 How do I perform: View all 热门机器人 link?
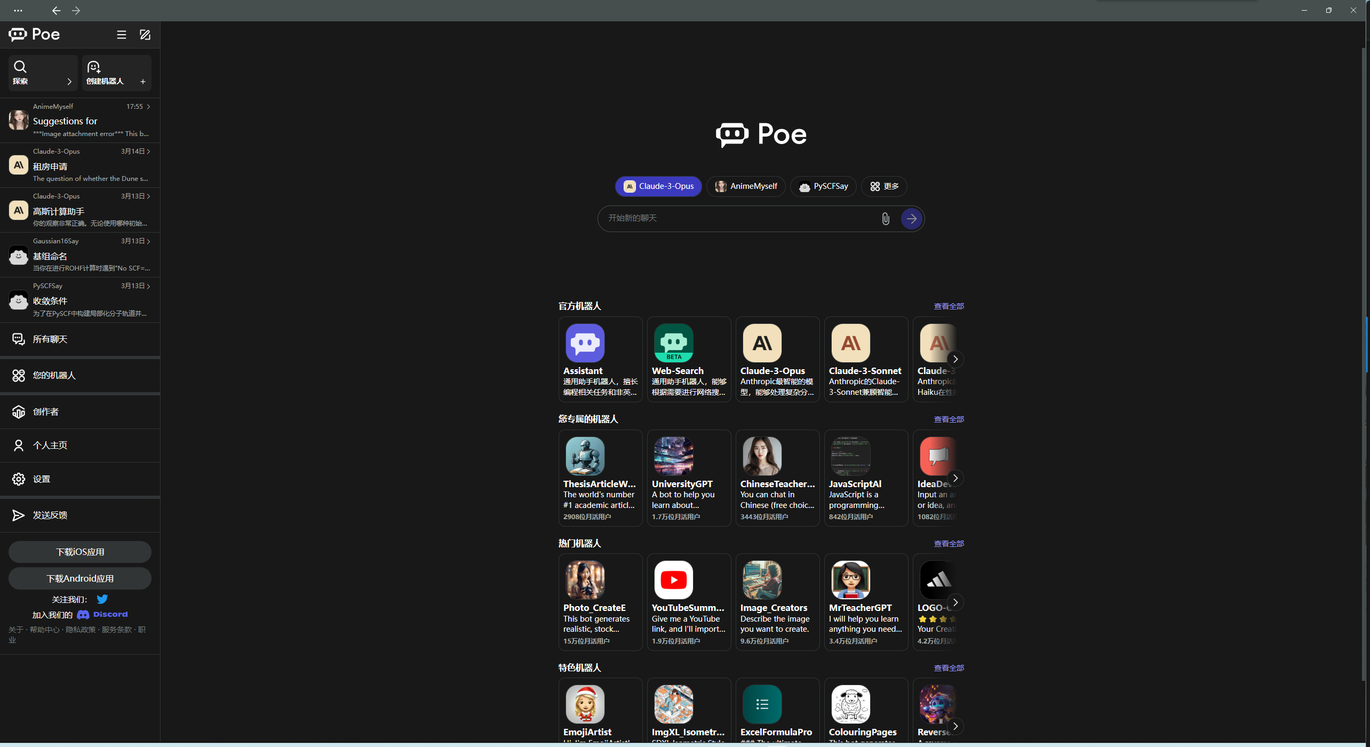[x=949, y=544]
